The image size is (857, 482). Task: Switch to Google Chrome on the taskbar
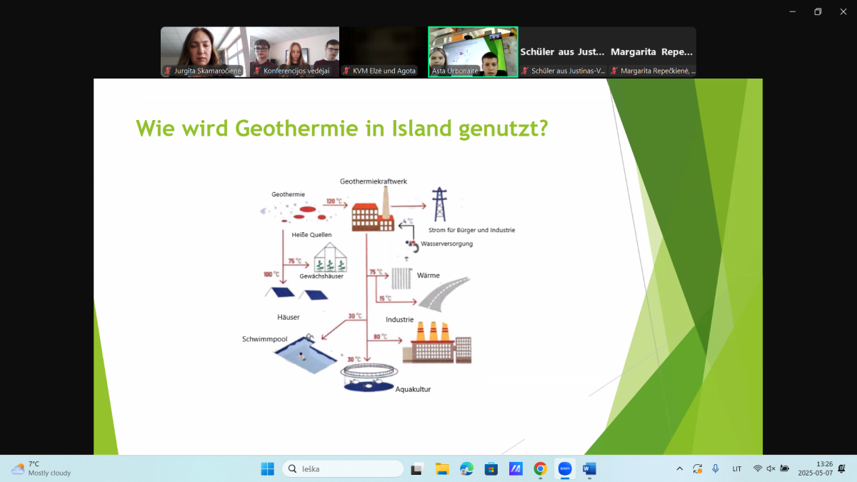pyautogui.click(x=540, y=468)
